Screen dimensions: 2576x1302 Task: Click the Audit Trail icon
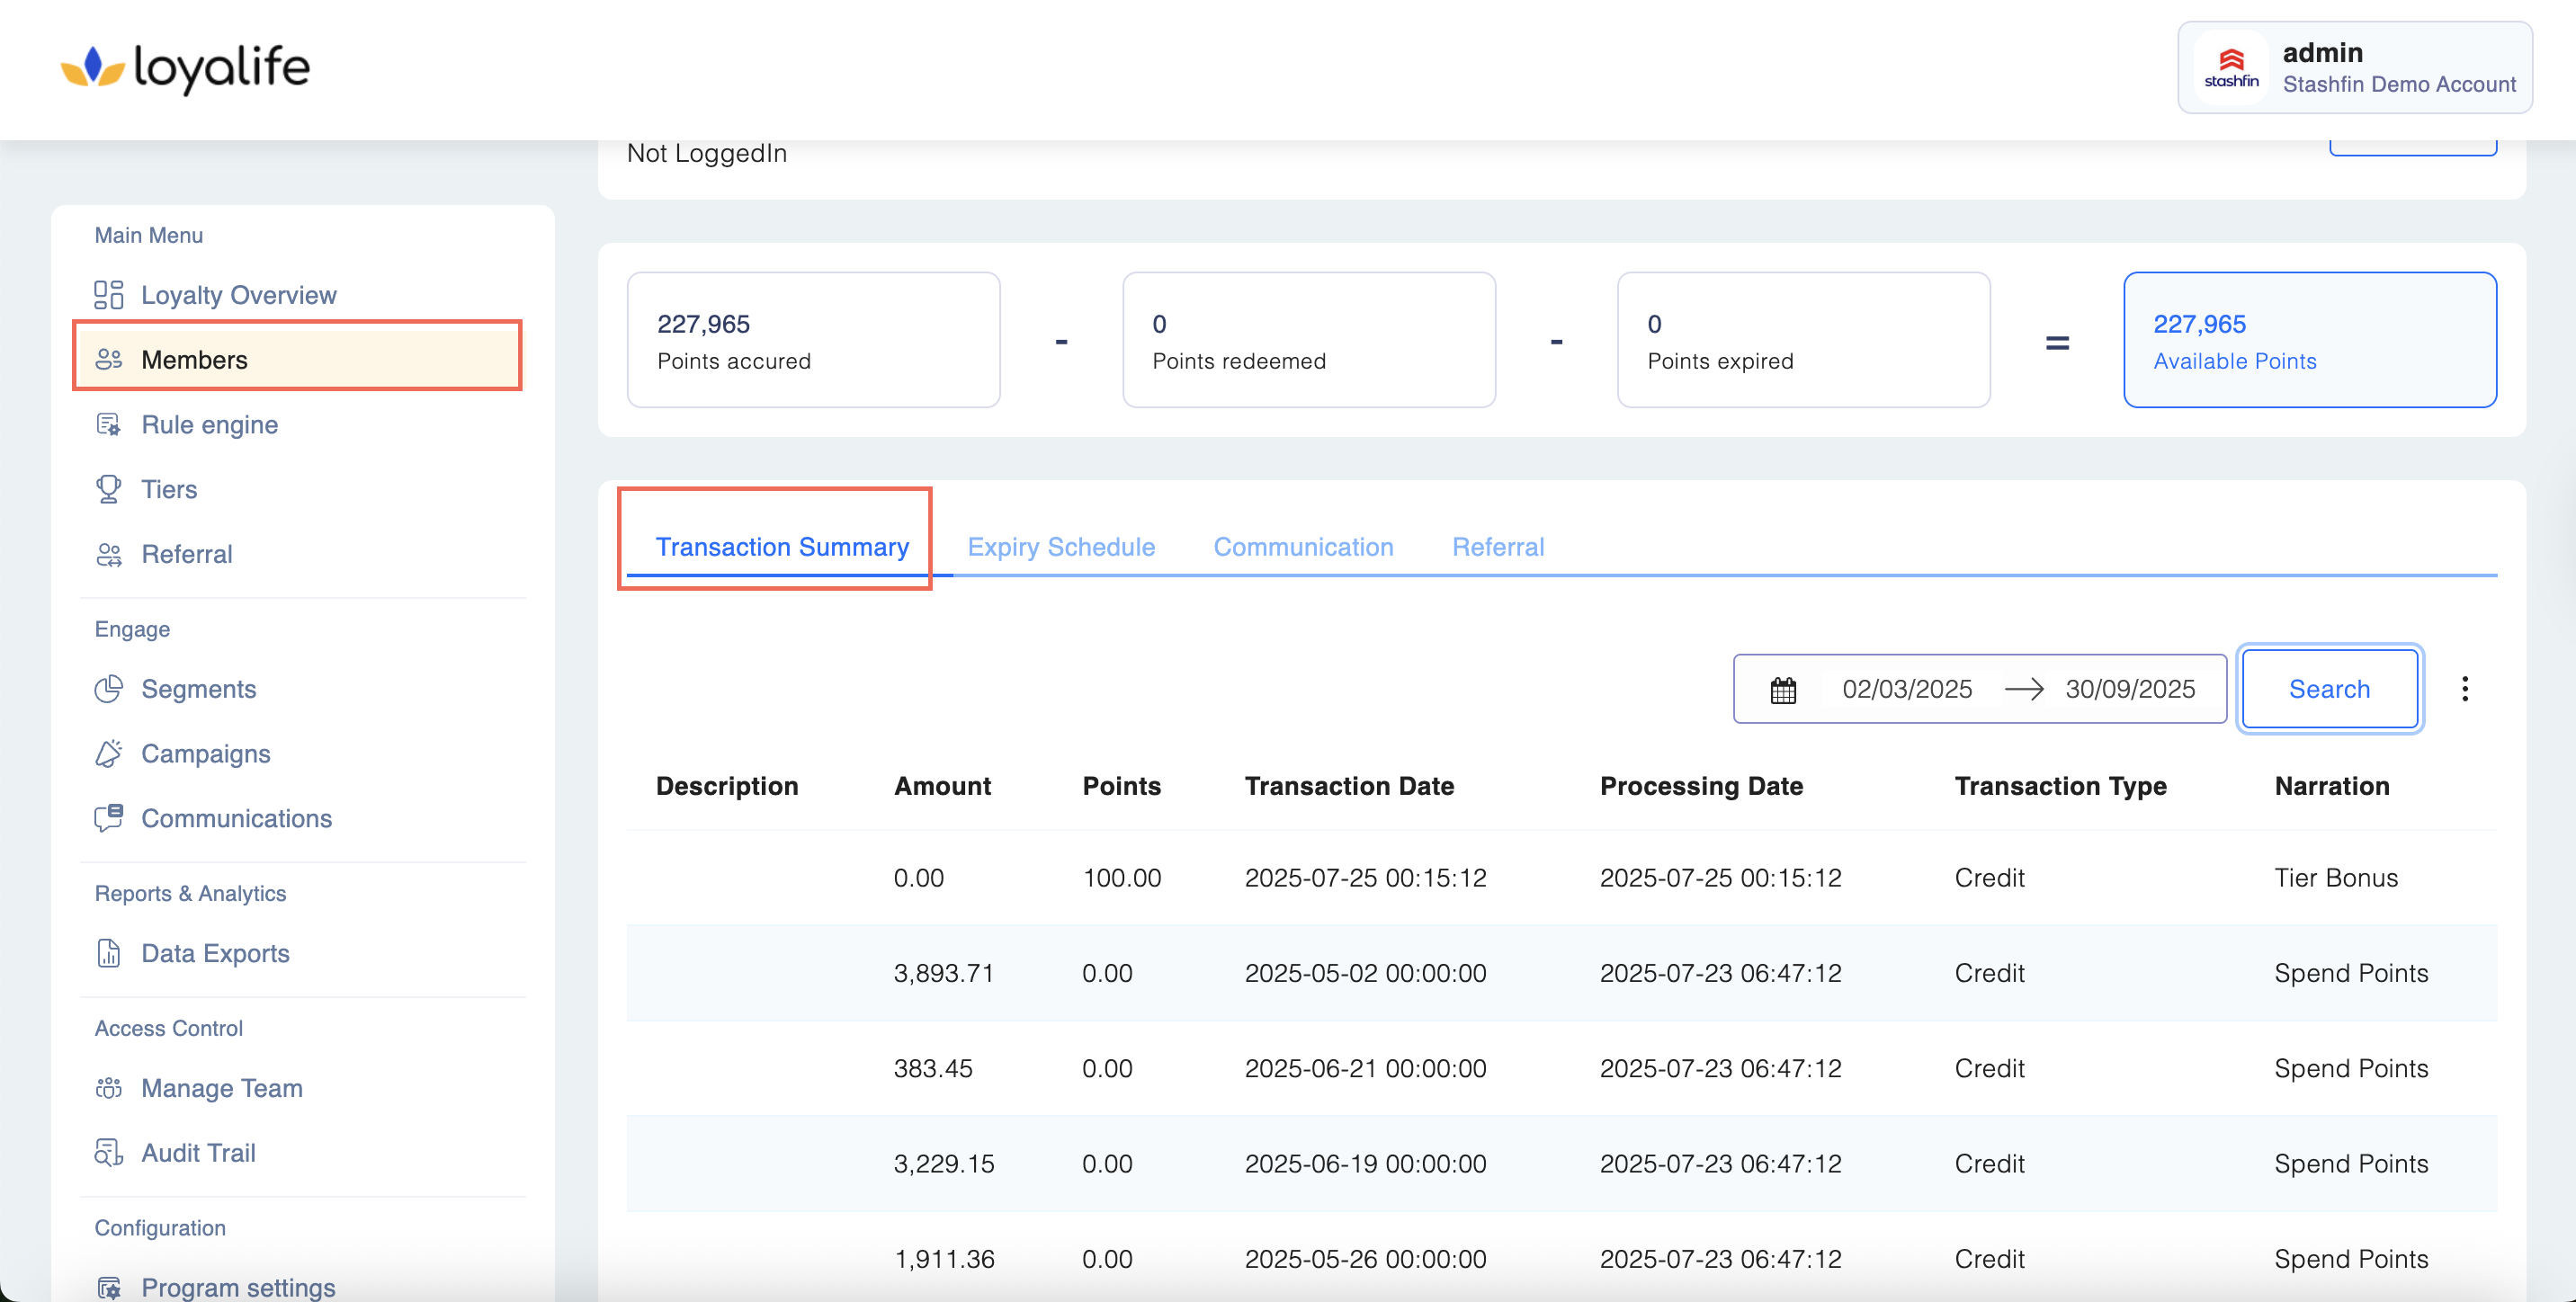(x=108, y=1153)
